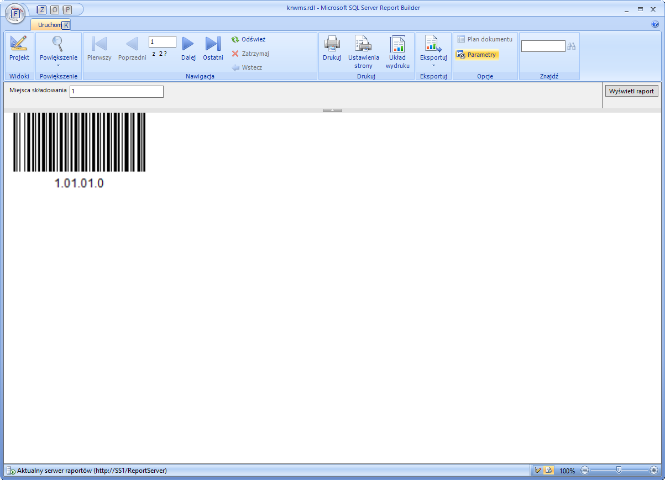
Task: Click the Znajdź search text box
Action: (543, 46)
